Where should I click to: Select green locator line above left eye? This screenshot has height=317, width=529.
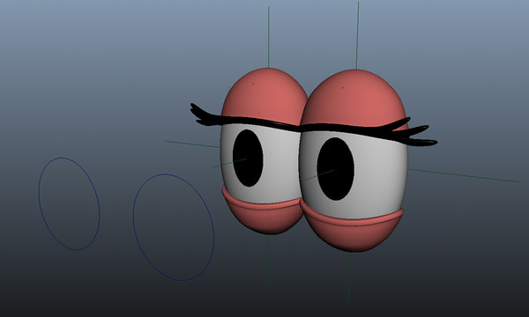click(x=269, y=37)
